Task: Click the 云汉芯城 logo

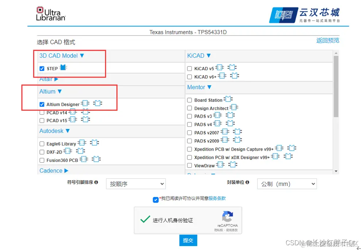Action: click(304, 15)
